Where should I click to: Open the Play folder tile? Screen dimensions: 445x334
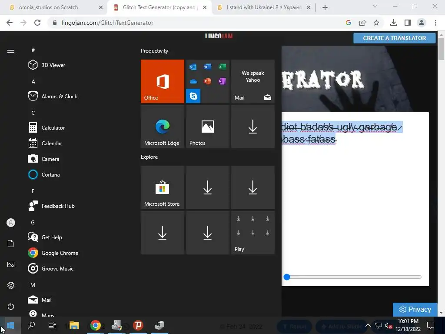[253, 233]
